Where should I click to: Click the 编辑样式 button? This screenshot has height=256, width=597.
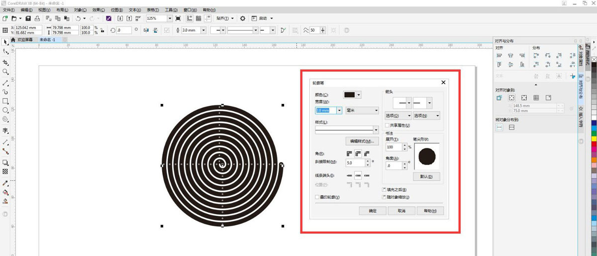point(362,141)
